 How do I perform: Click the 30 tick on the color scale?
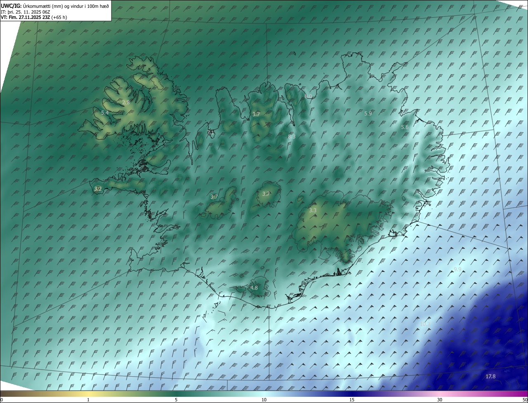440,400
